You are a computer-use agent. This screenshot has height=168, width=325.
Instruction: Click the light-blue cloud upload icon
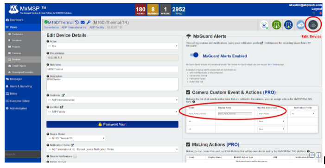(x=300, y=25)
